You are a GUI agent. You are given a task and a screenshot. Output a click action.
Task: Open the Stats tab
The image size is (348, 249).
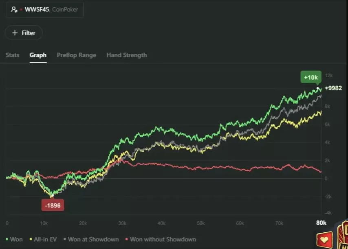(12, 55)
